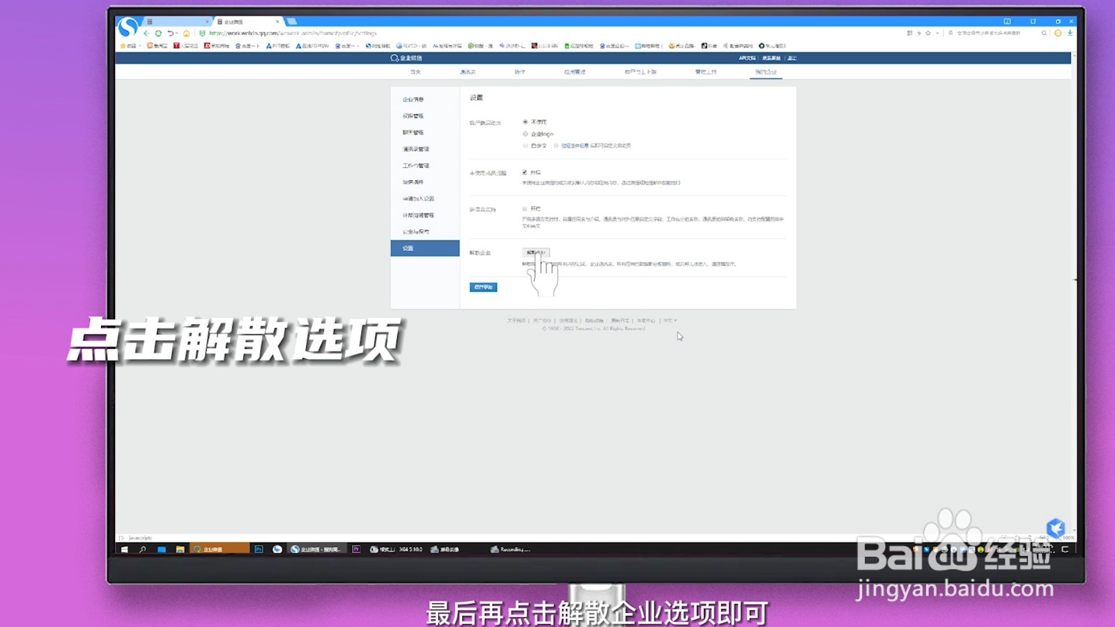Image resolution: width=1115 pixels, height=627 pixels.
Task: Select 工作台管理 in the left sidebar
Action: point(416,166)
